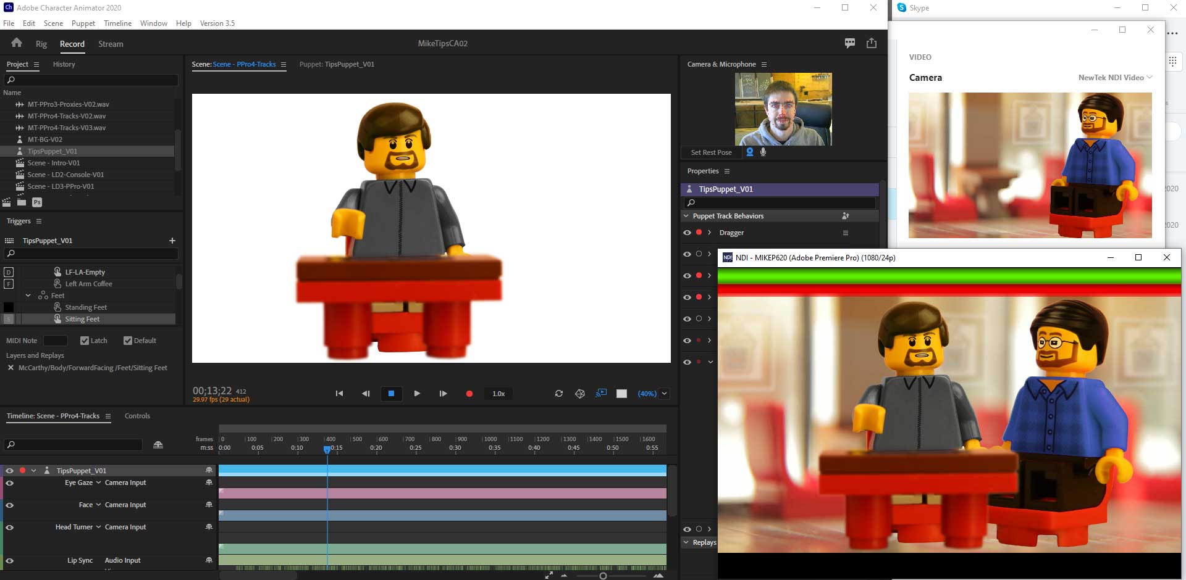Viewport: 1186px width, 580px height.
Task: Expand the Dragger behavior chevron
Action: click(709, 233)
